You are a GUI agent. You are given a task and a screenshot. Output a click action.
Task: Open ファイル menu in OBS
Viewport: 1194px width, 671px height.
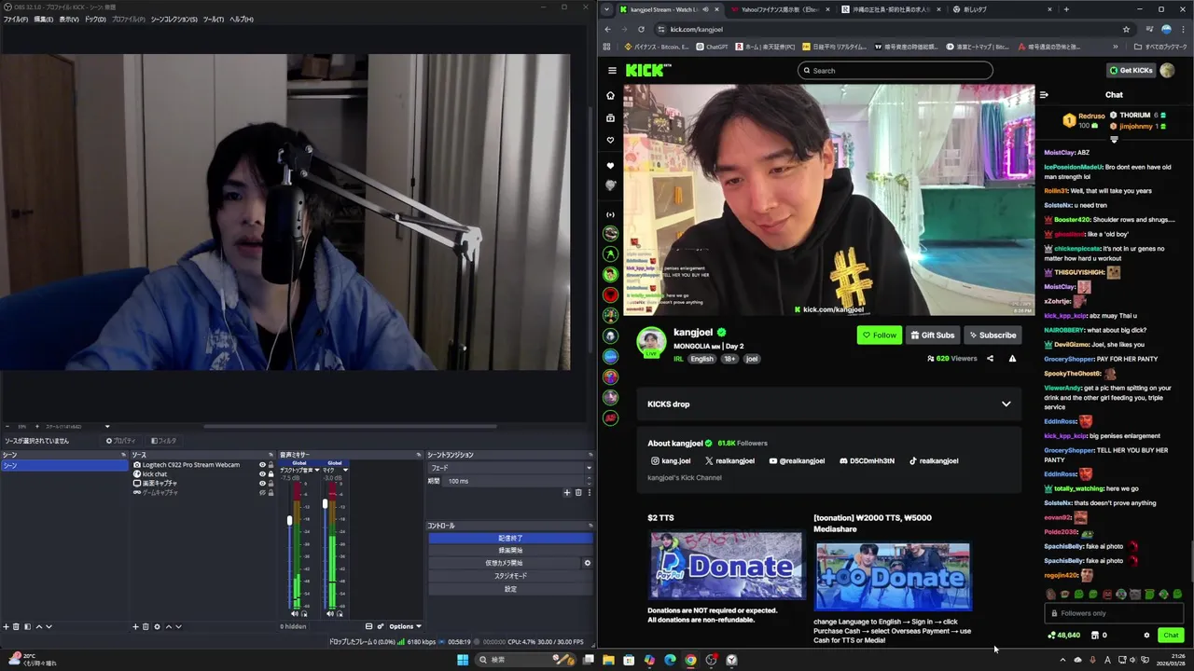tap(15, 19)
